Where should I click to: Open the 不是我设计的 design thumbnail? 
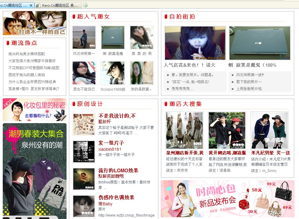tap(84, 124)
